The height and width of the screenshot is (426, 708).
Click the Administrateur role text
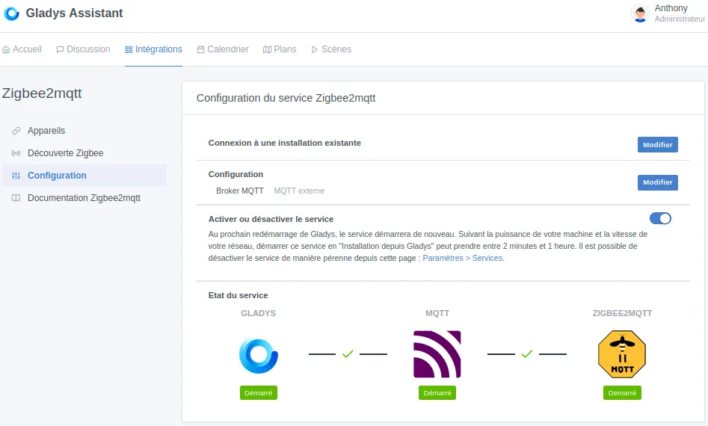(680, 19)
